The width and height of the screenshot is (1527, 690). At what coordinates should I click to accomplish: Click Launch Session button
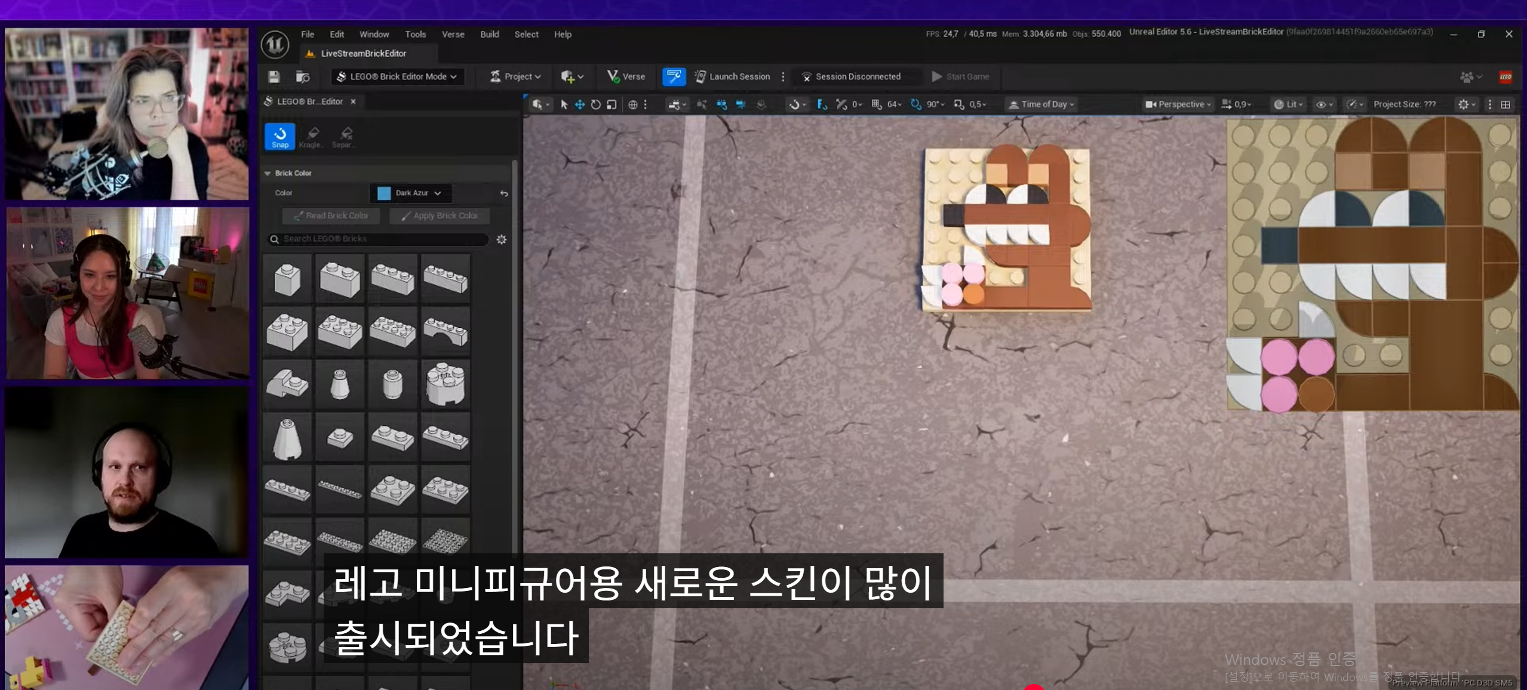[733, 76]
